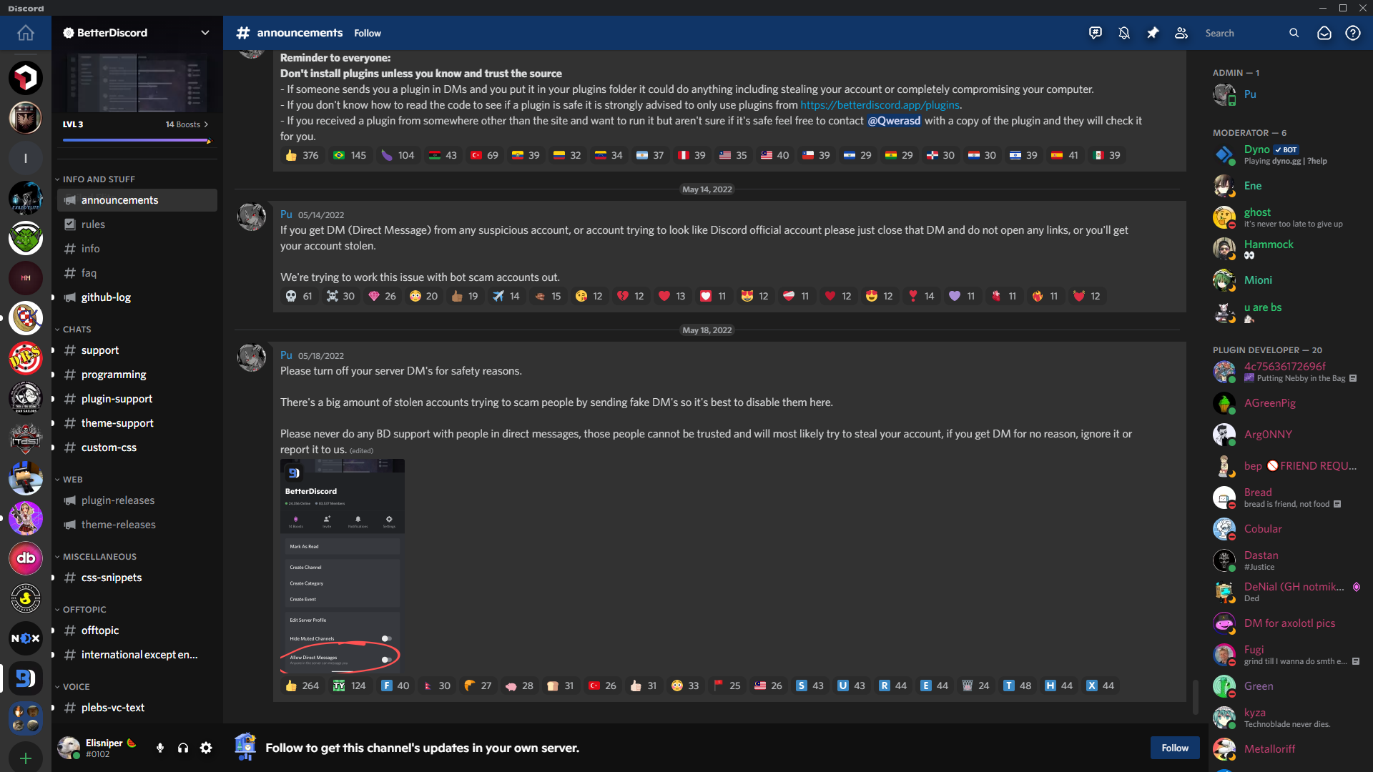Collapse the INFO AND STUFF category
The height and width of the screenshot is (772, 1373).
click(98, 179)
